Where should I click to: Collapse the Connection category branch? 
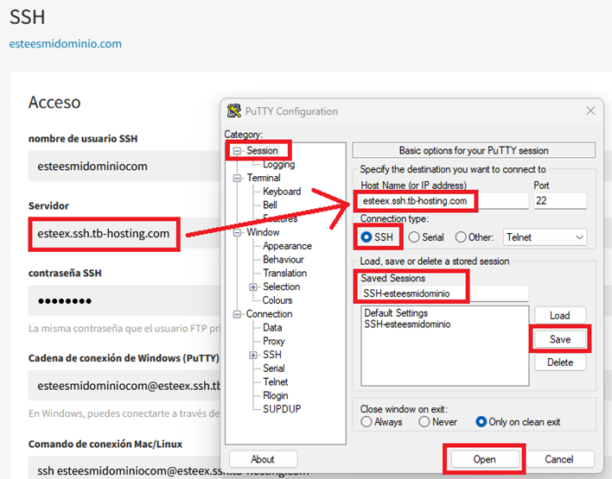(x=238, y=314)
